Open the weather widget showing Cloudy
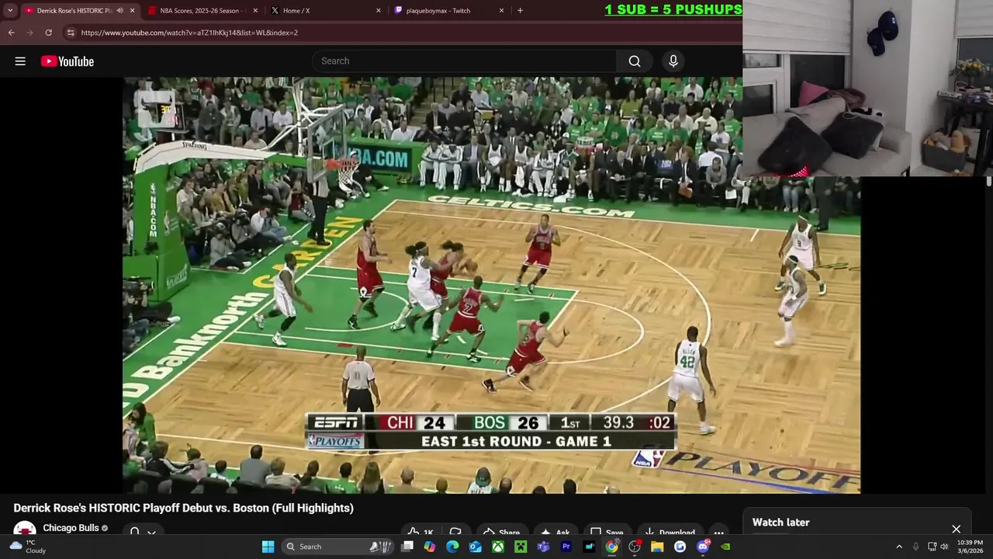This screenshot has height=559, width=993. click(x=29, y=547)
